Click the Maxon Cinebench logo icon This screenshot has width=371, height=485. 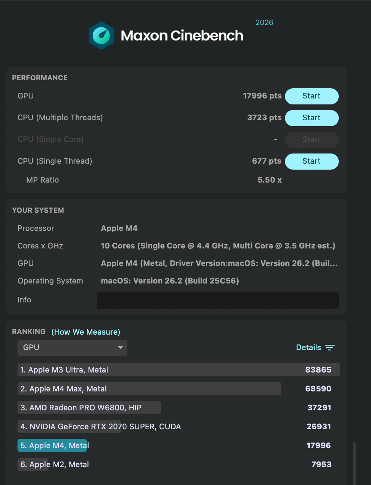tap(101, 35)
